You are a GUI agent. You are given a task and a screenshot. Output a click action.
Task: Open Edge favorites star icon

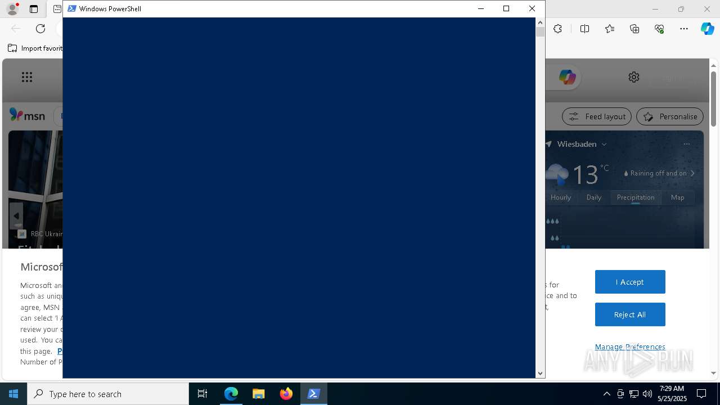pyautogui.click(x=610, y=29)
